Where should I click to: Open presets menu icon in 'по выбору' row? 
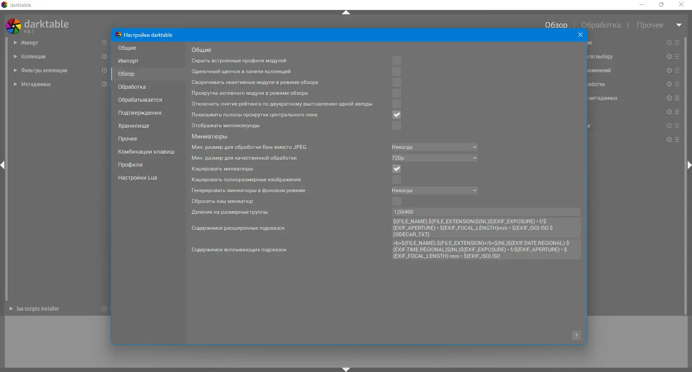click(677, 57)
